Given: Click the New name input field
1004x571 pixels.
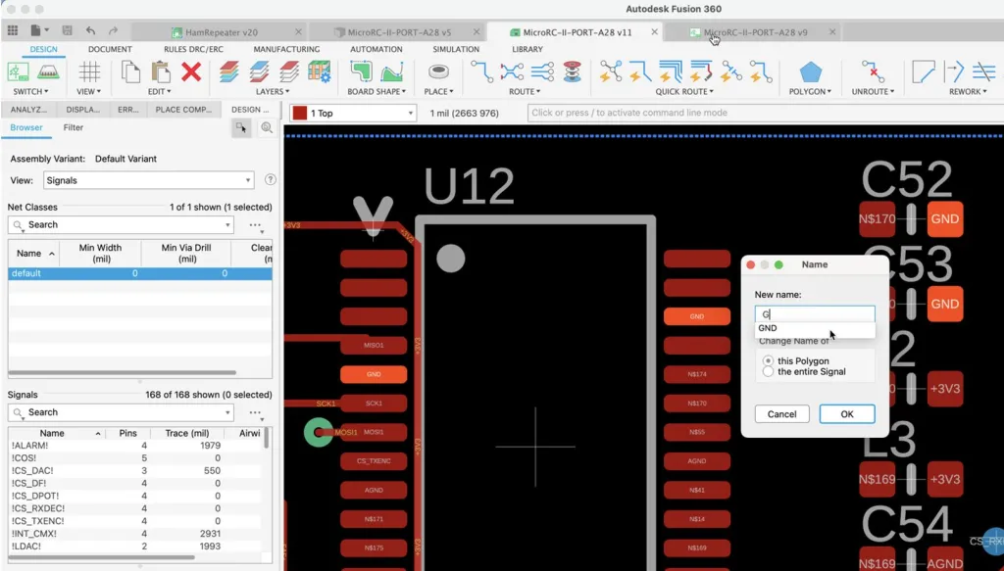Looking at the screenshot, I should click(x=815, y=314).
